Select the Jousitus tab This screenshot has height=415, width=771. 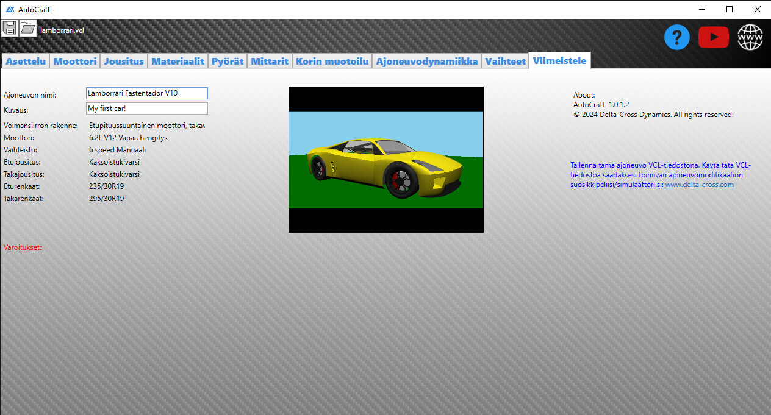point(124,61)
